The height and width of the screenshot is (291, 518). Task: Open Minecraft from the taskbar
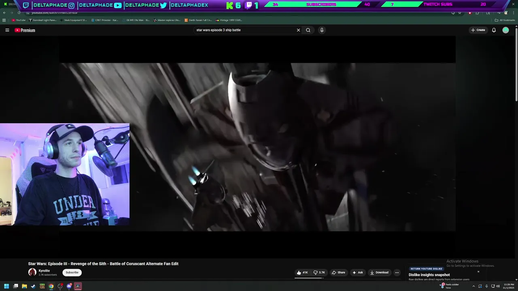[x=42, y=286]
